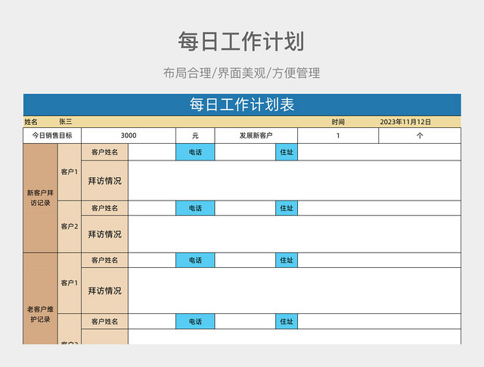
Task: Click 住址 label in new 客户1 row
Action: click(x=287, y=152)
